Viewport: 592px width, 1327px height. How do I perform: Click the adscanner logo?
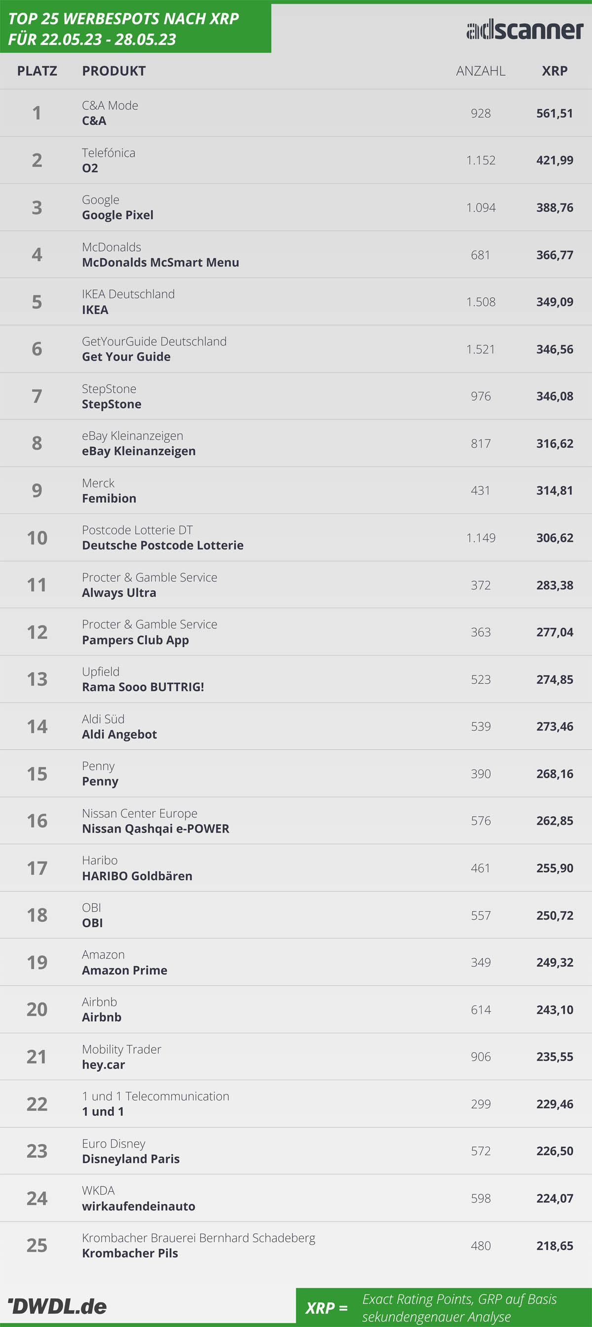click(524, 29)
